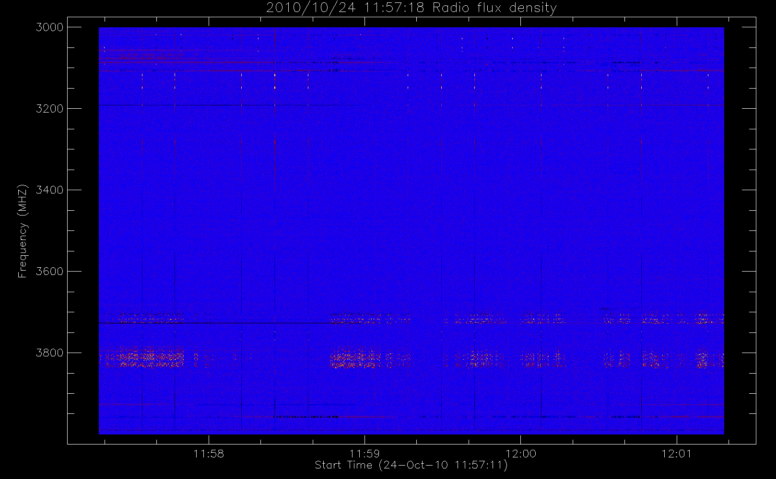Select the 3200 frequency tick label

pos(50,109)
